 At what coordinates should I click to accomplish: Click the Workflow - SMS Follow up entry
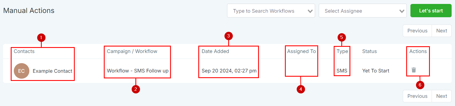point(138,71)
